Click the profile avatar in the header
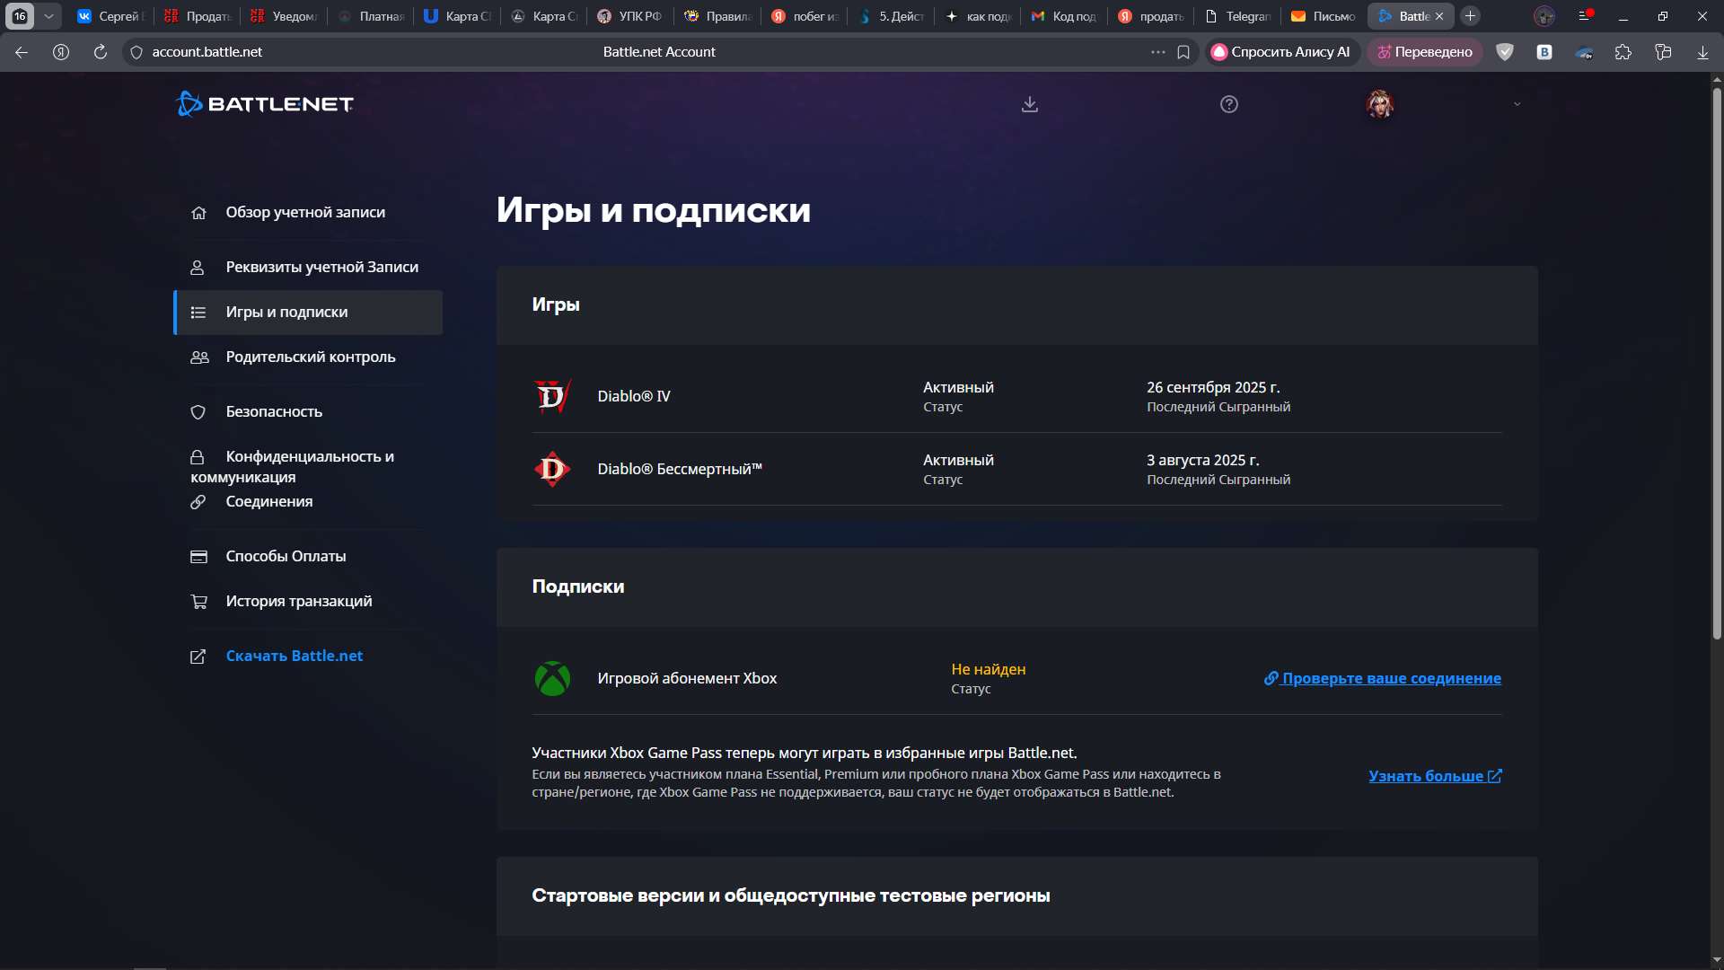Screen dimensions: 1724x970 [1380, 103]
